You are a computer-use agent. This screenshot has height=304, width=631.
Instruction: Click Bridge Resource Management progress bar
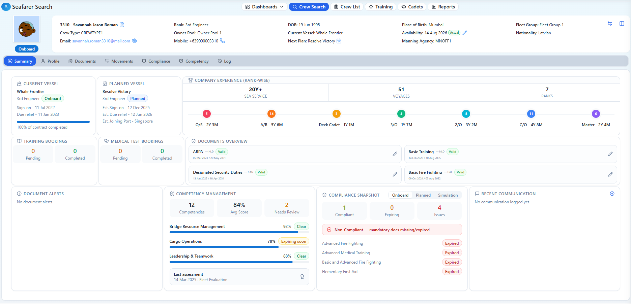[x=239, y=232]
